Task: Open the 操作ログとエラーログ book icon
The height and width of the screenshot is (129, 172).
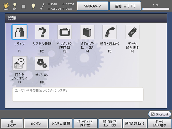Action: 87,32
